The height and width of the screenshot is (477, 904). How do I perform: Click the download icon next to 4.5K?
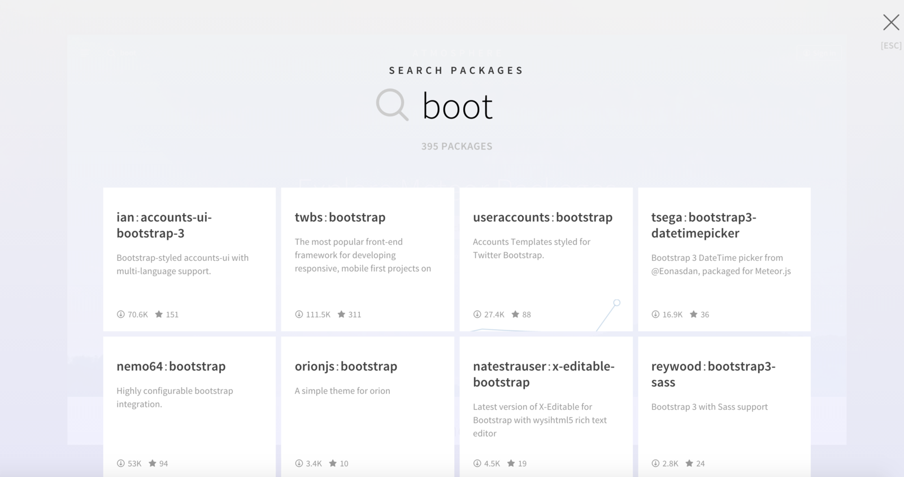coord(477,463)
